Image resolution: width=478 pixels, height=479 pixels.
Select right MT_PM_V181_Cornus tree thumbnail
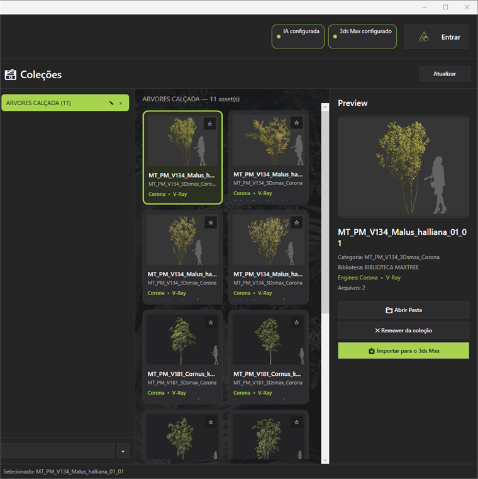269,340
